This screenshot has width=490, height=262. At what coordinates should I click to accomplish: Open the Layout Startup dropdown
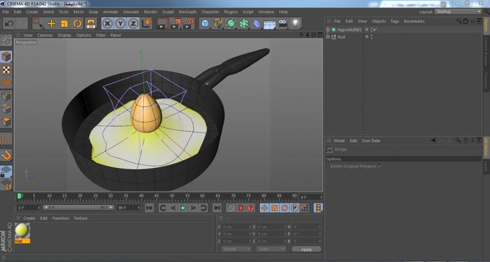[x=458, y=12]
